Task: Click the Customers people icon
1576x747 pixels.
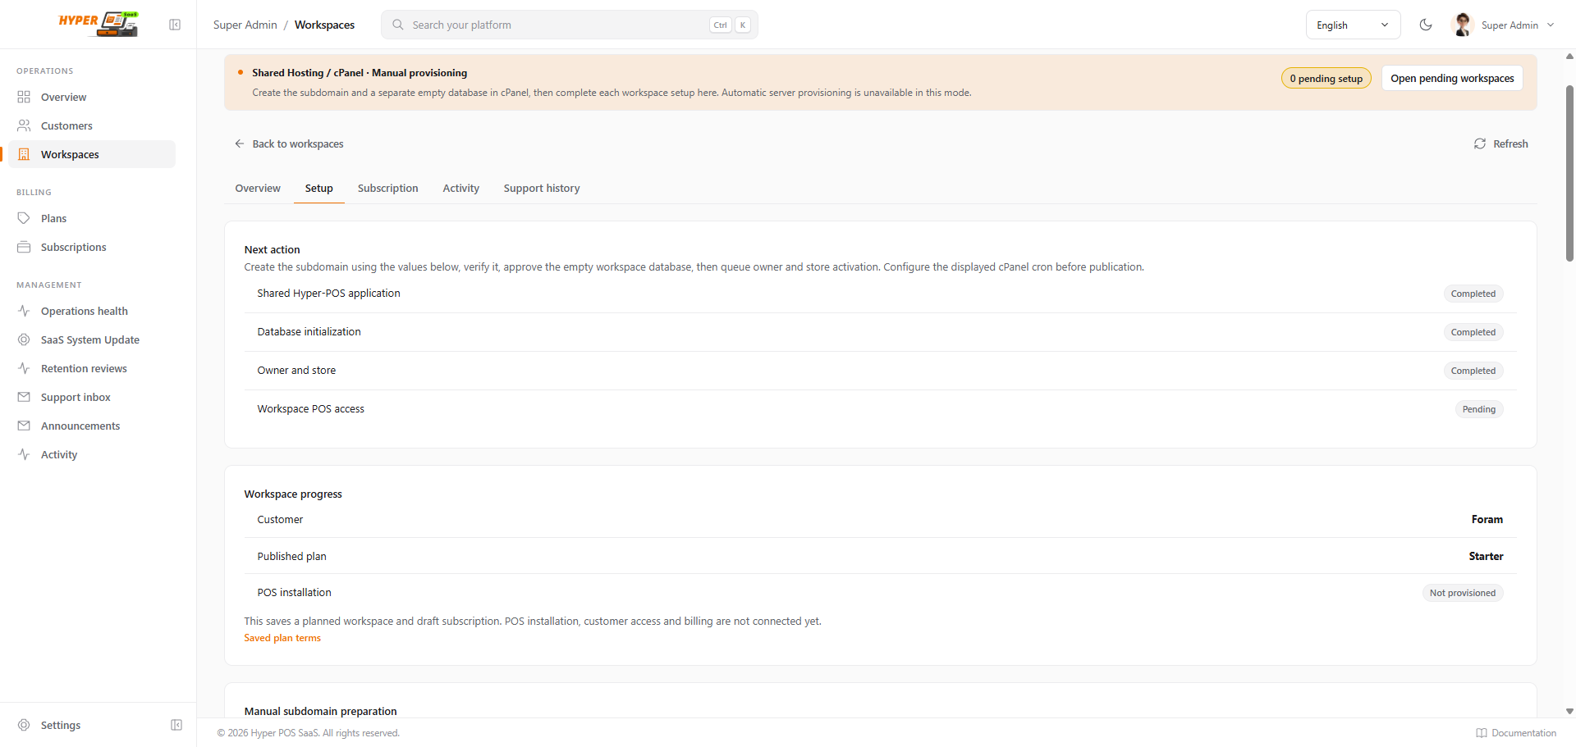Action: 24,125
